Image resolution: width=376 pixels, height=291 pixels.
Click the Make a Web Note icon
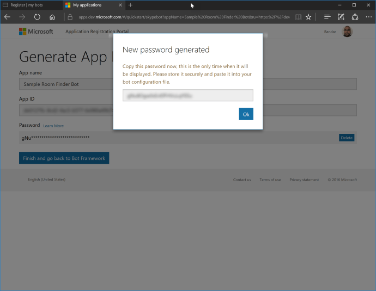pyautogui.click(x=341, y=17)
